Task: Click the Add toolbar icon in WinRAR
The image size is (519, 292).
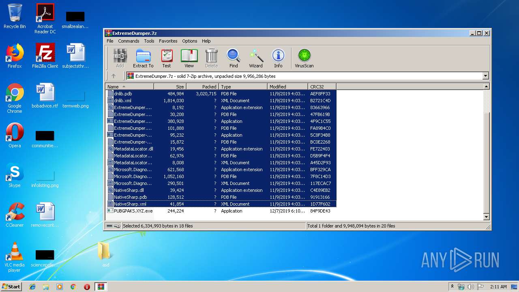Action: click(x=120, y=59)
